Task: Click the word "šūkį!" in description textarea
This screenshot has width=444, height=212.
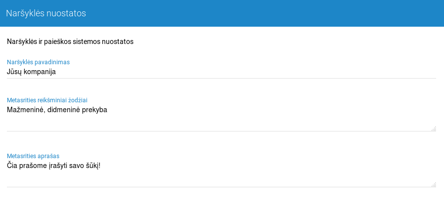Action: (x=91, y=166)
